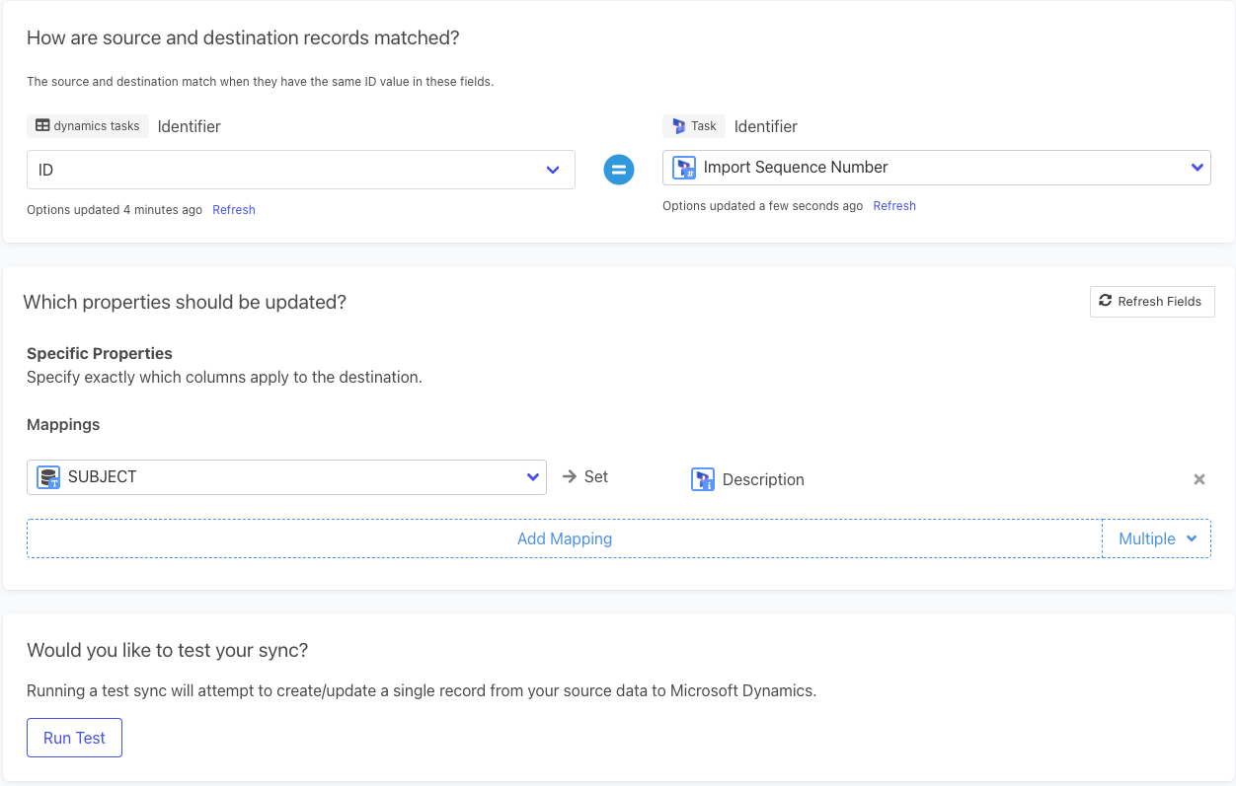Click the blue equals sign icon
The height and width of the screenshot is (786, 1236).
point(619,170)
